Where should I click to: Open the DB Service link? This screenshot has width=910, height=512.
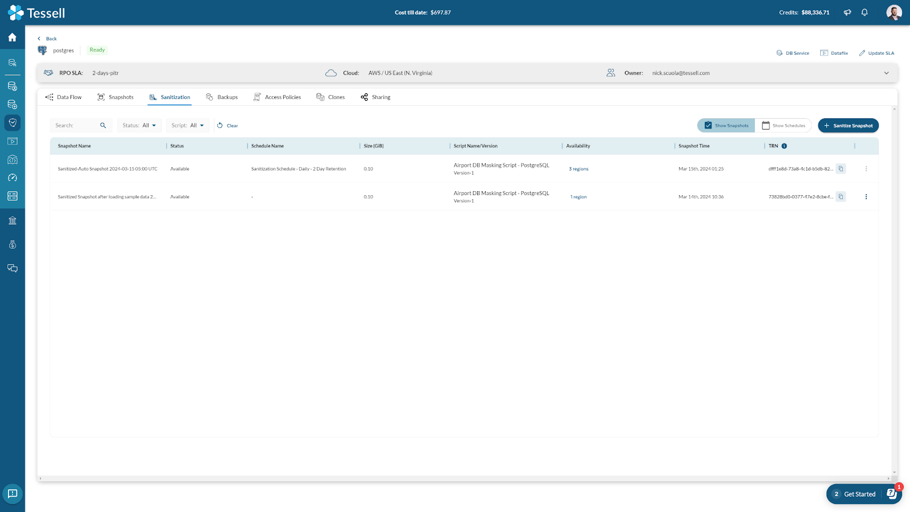point(793,53)
